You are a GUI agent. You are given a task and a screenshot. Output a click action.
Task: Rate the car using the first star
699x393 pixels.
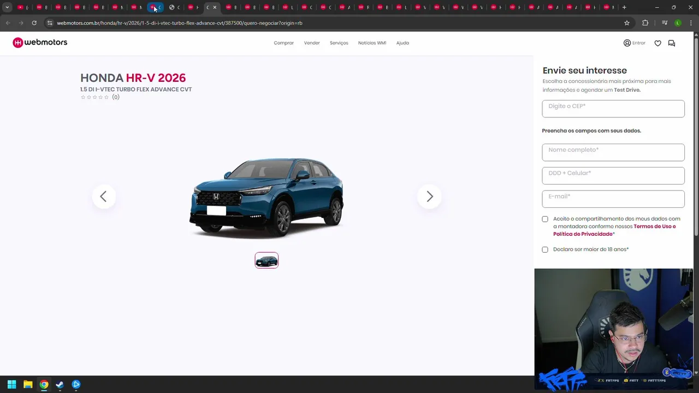(x=83, y=97)
